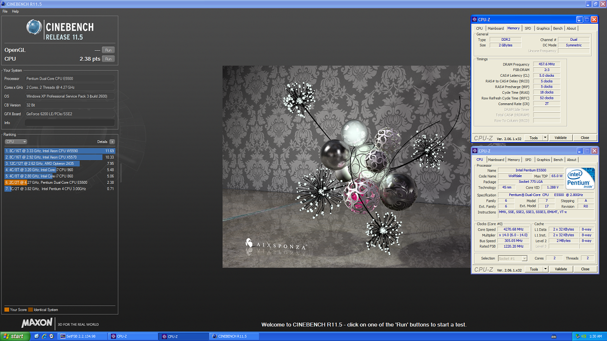Open Graphics tab in the CPU-Z window showing the DRAM timings

coord(543,28)
